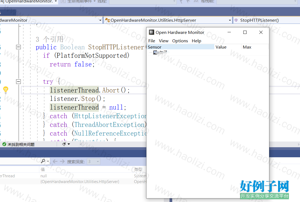Minimize the Open Hardware Monitor window
Image resolution: width=300 pixels, height=202 pixels.
229,32
